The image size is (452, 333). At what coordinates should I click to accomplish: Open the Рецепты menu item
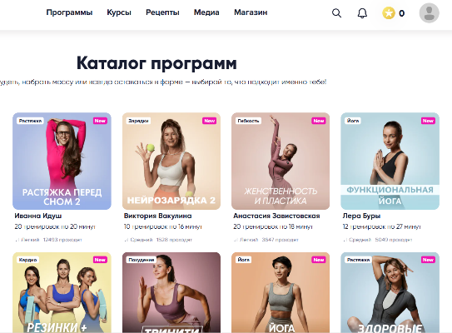tap(162, 12)
